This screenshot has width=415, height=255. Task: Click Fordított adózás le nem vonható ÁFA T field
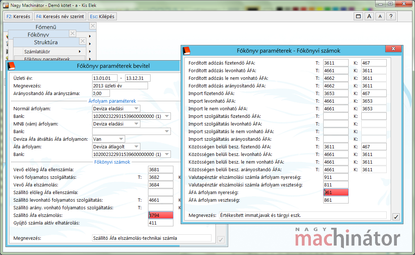[x=336, y=78]
